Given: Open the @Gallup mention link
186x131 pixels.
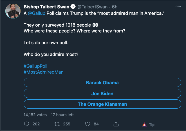Looking at the screenshot, I should pos(37,13).
